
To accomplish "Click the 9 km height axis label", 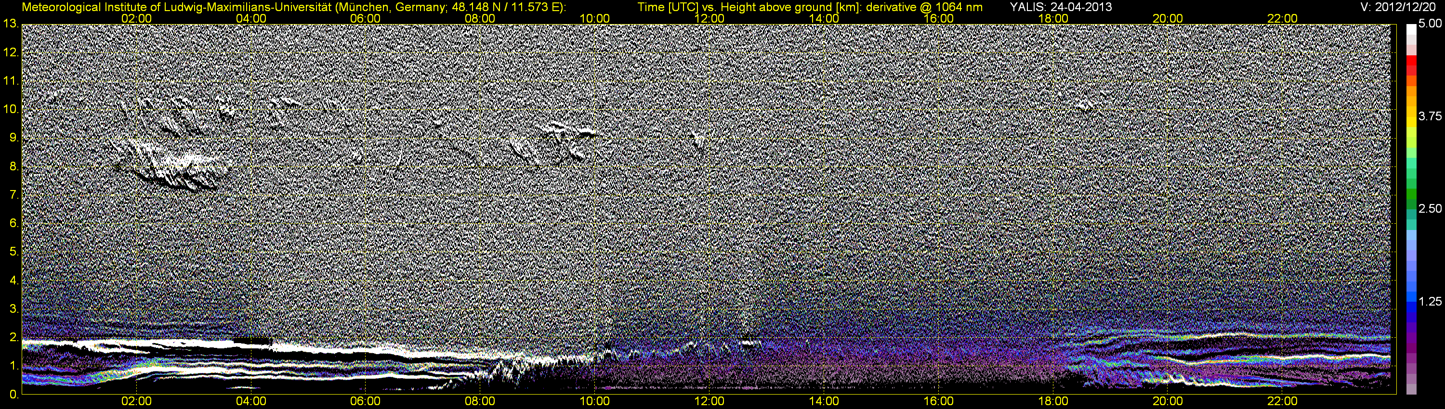I will tap(14, 138).
